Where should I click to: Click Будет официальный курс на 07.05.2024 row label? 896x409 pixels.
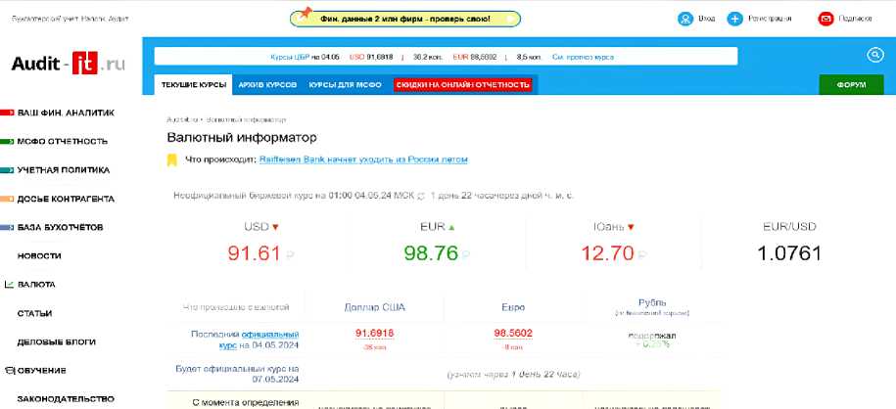point(237,374)
